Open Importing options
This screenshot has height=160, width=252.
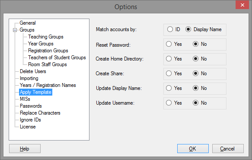tap(29, 78)
